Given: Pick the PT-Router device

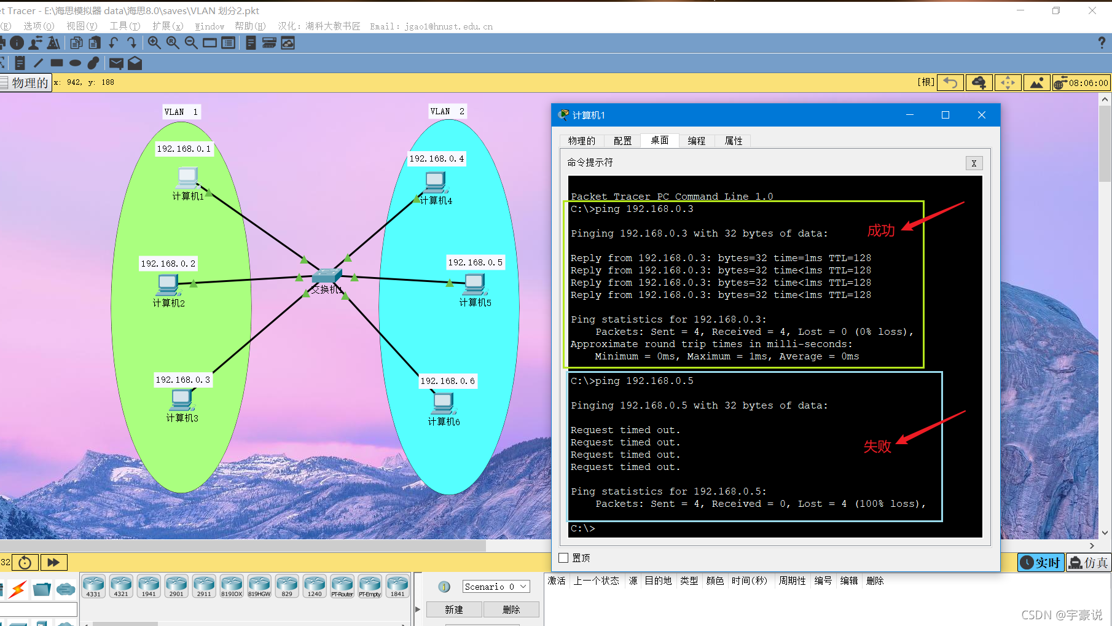Looking at the screenshot, I should [342, 586].
